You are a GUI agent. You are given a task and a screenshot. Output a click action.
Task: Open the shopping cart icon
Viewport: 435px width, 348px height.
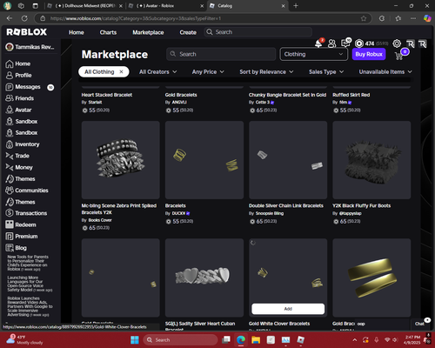click(399, 56)
